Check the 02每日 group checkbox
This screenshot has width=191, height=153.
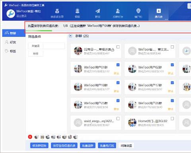tap(118, 47)
